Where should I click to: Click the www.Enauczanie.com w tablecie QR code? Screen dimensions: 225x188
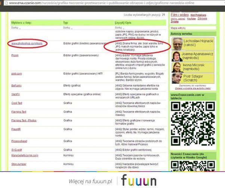tap(193, 124)
